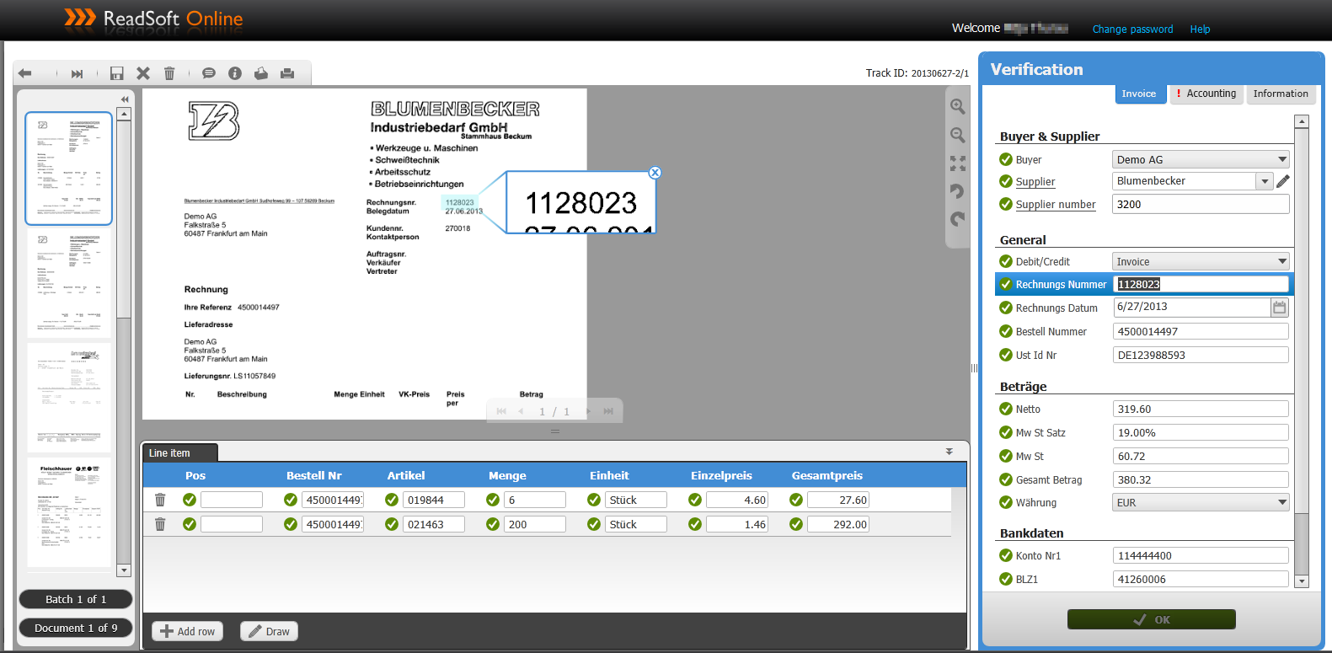The image size is (1332, 653).
Task: Collapse the Line item panel
Action: 950,452
